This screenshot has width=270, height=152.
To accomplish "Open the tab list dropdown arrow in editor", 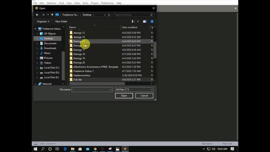I will (235, 8).
